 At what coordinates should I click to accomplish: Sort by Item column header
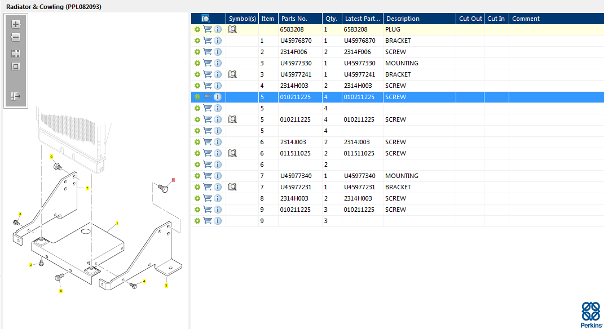click(x=268, y=19)
